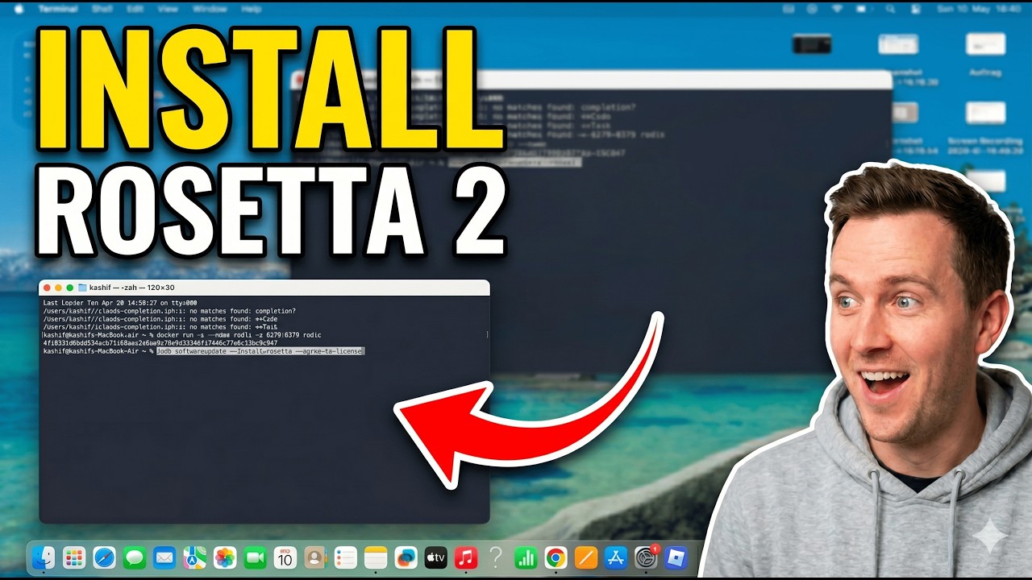Click the long hash output line starting 4fi8331d

pyautogui.click(x=160, y=343)
